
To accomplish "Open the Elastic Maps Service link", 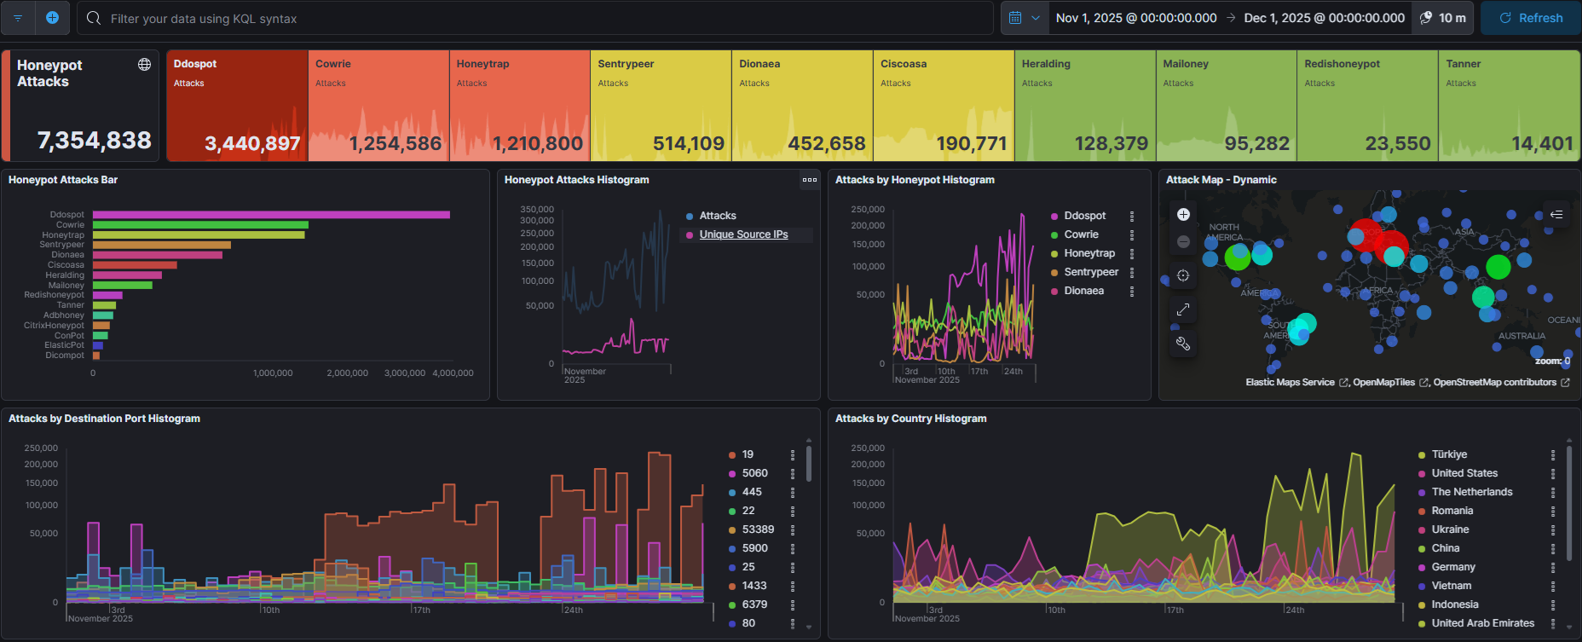I will [x=1290, y=383].
